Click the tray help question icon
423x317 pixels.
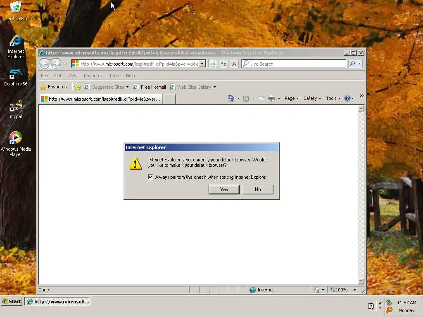[371, 306]
